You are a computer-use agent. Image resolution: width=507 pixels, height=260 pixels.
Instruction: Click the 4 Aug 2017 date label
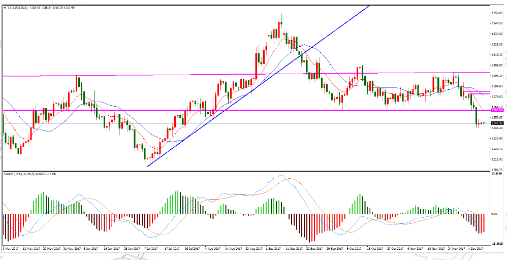[212, 249]
